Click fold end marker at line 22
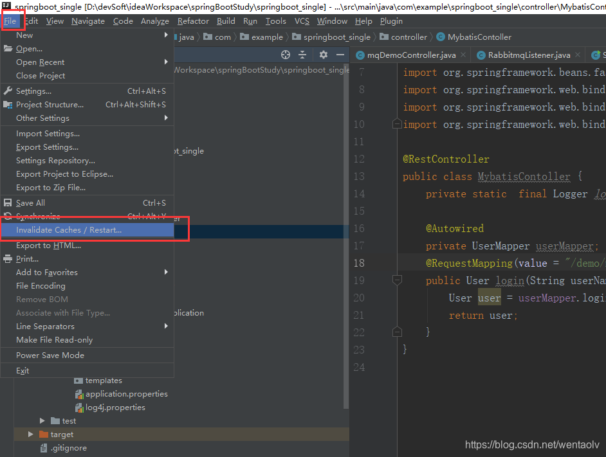Image resolution: width=606 pixels, height=457 pixels. 397,332
